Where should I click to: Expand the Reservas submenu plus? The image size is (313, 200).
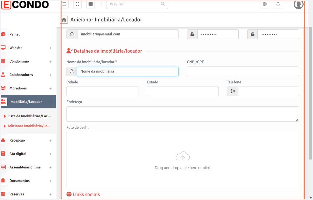[51, 195]
